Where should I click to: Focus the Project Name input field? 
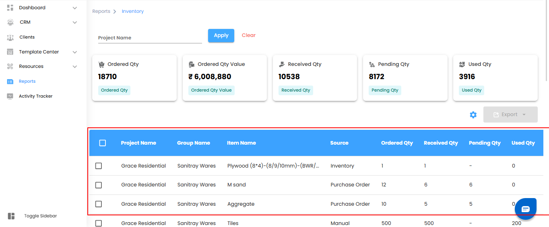[150, 38]
